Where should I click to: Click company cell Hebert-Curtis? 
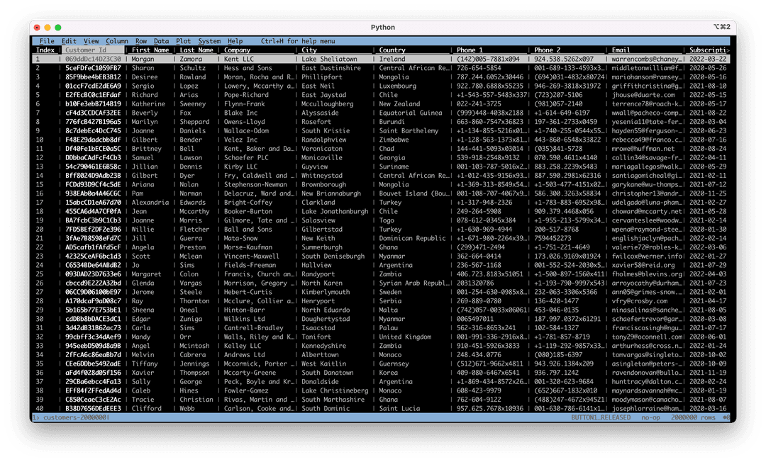(248, 292)
